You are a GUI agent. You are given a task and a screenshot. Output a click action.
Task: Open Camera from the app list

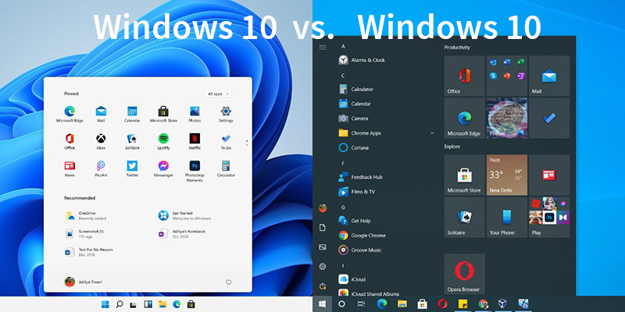click(x=354, y=119)
